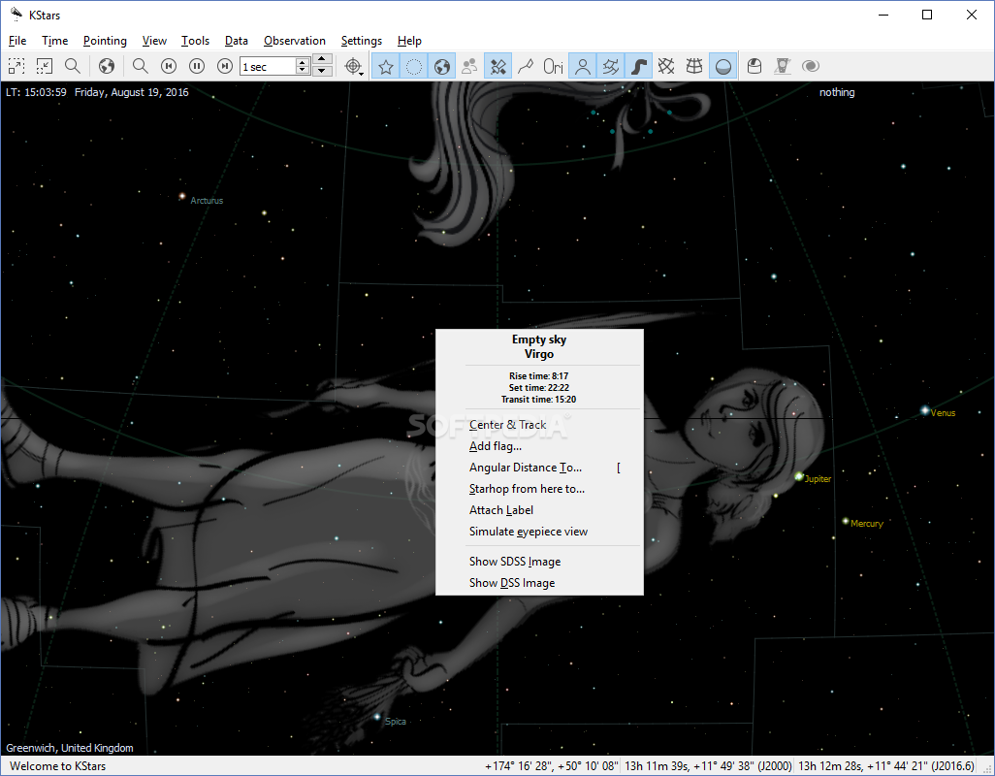Open the Settings menu
Viewport: 995px width, 776px height.
[361, 41]
